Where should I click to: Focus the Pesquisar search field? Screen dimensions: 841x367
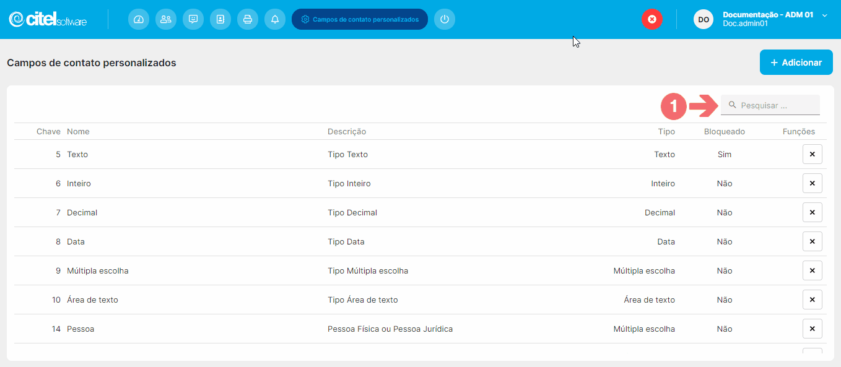(770, 105)
